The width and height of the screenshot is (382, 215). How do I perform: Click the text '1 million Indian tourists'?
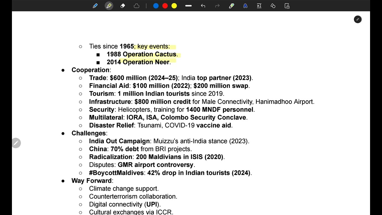coord(154,94)
